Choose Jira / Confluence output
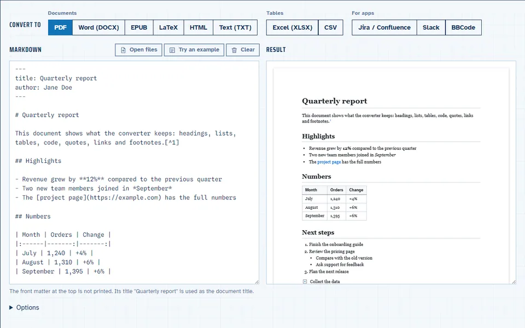Image resolution: width=525 pixels, height=328 pixels. click(x=384, y=27)
